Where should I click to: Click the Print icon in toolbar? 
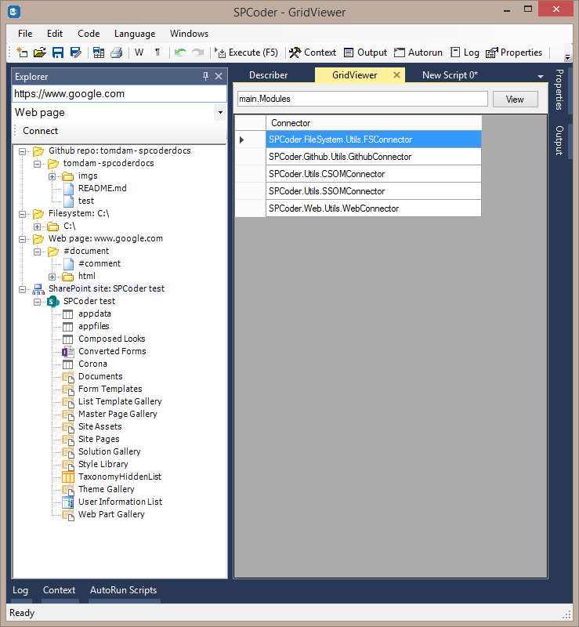click(117, 53)
